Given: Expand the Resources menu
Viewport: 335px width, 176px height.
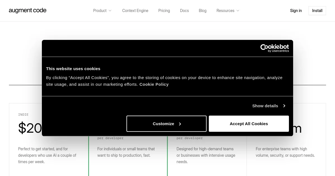Looking at the screenshot, I should (x=228, y=11).
